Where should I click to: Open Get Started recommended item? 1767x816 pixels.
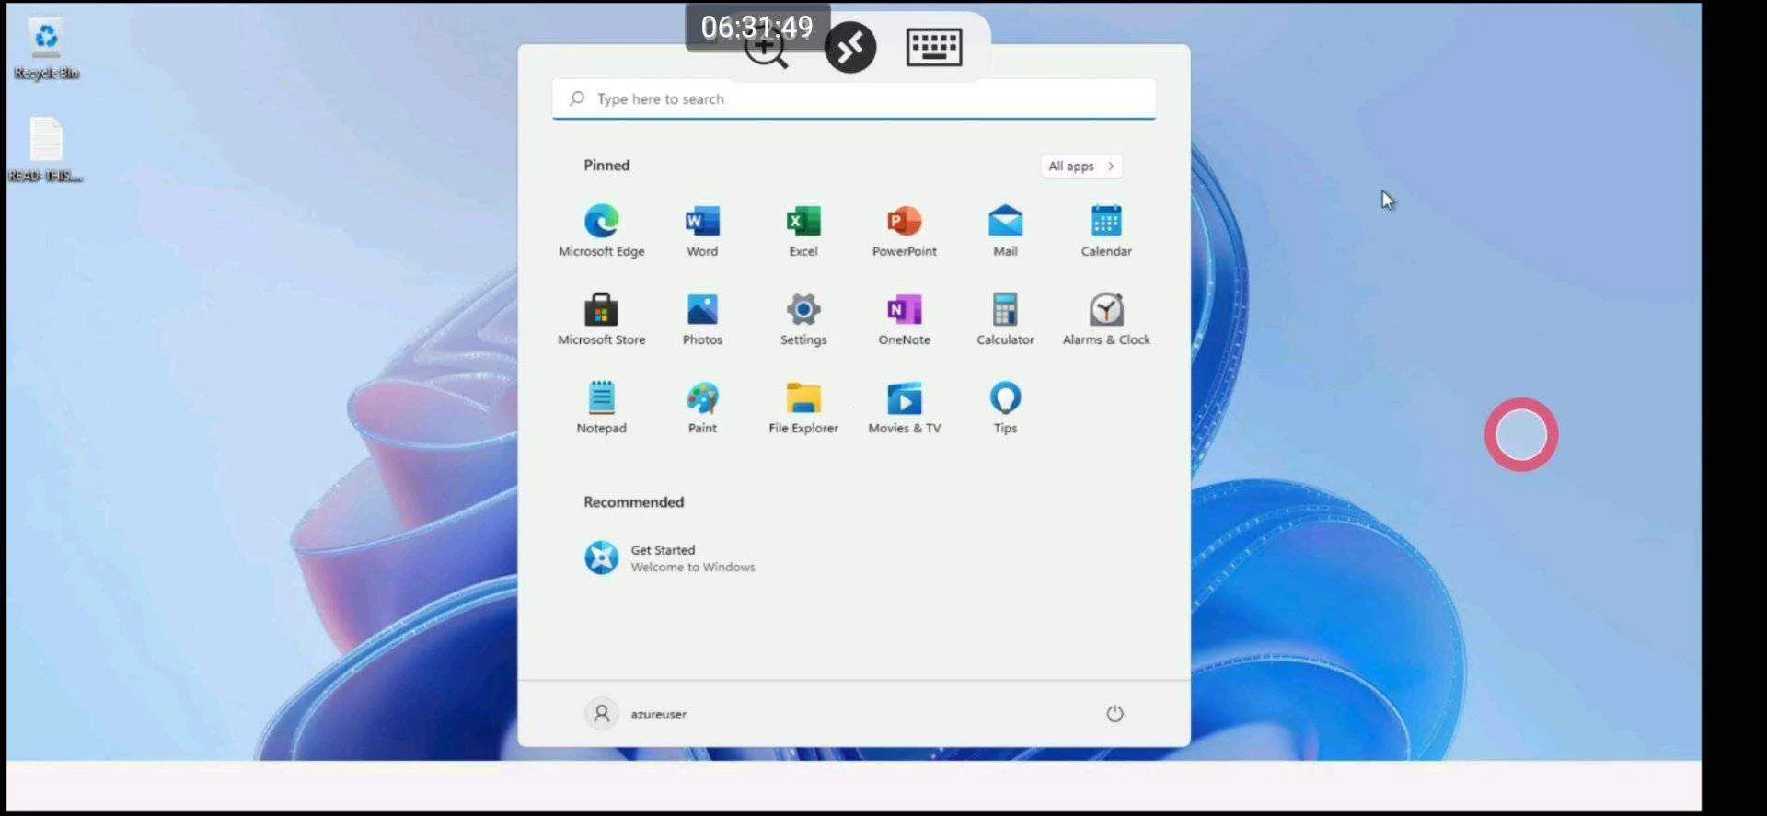[670, 557]
